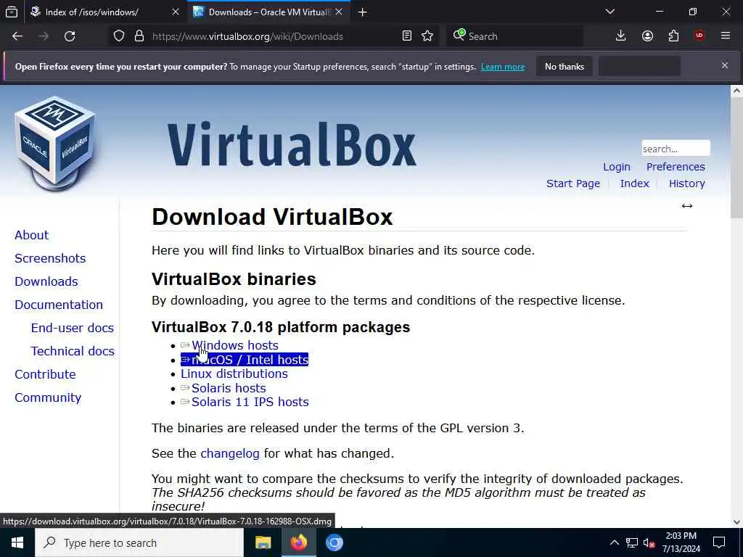Click the macOS / Intel hosts link
Image resolution: width=743 pixels, height=557 pixels.
tap(245, 360)
